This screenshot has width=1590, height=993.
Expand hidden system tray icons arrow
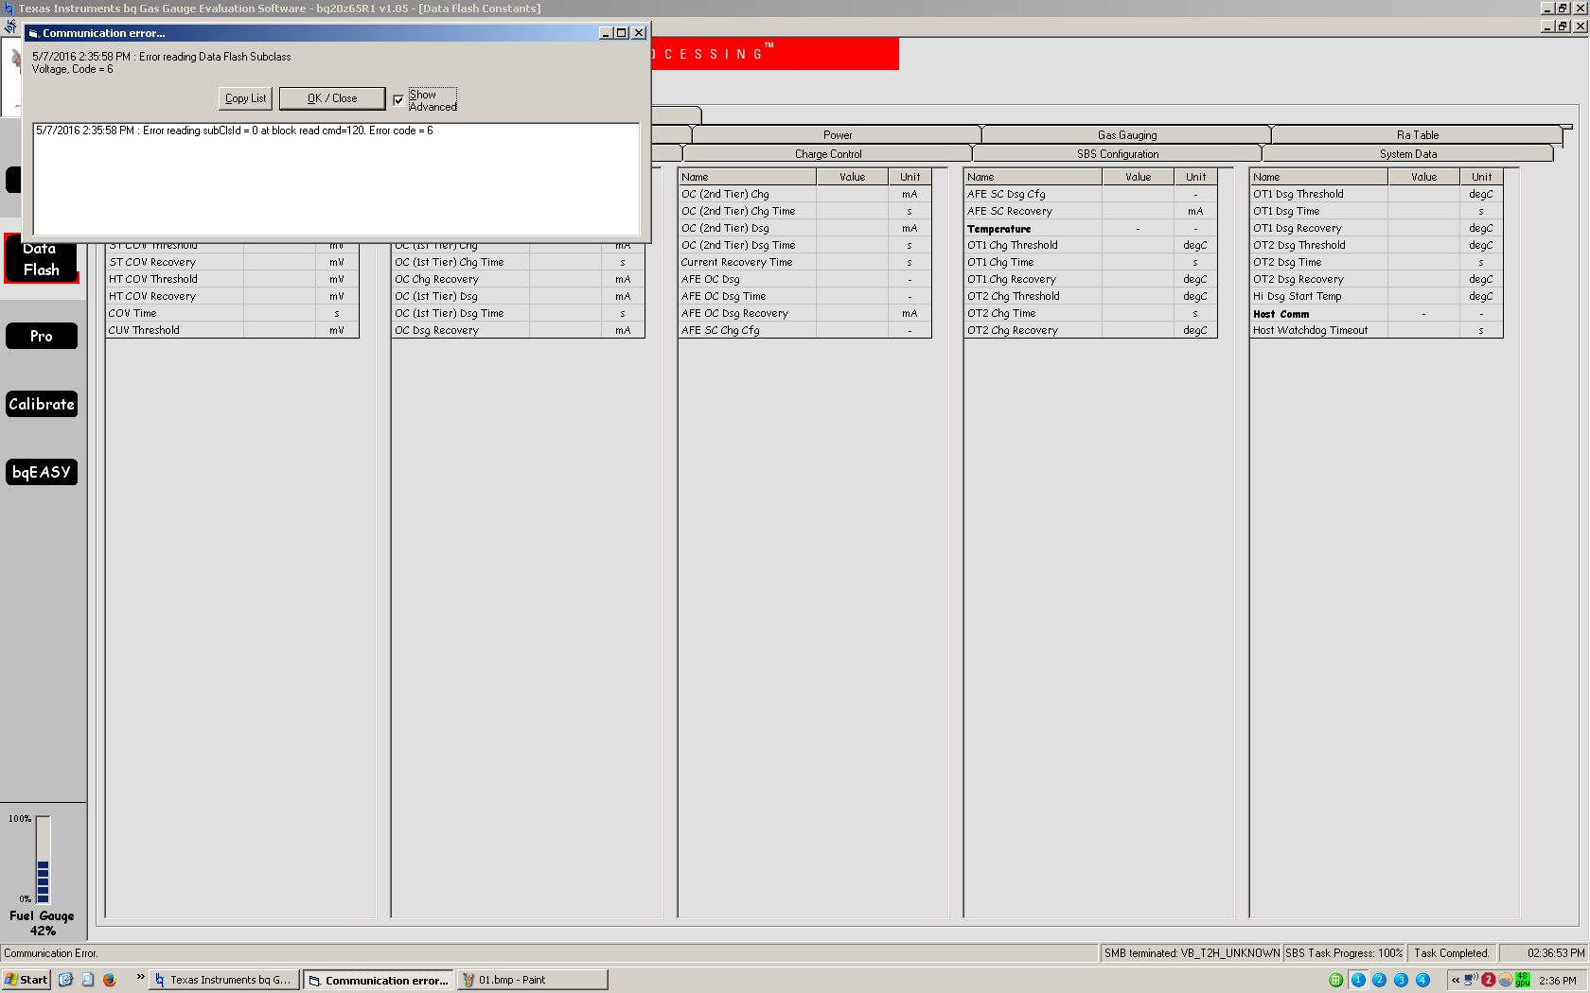(1456, 980)
